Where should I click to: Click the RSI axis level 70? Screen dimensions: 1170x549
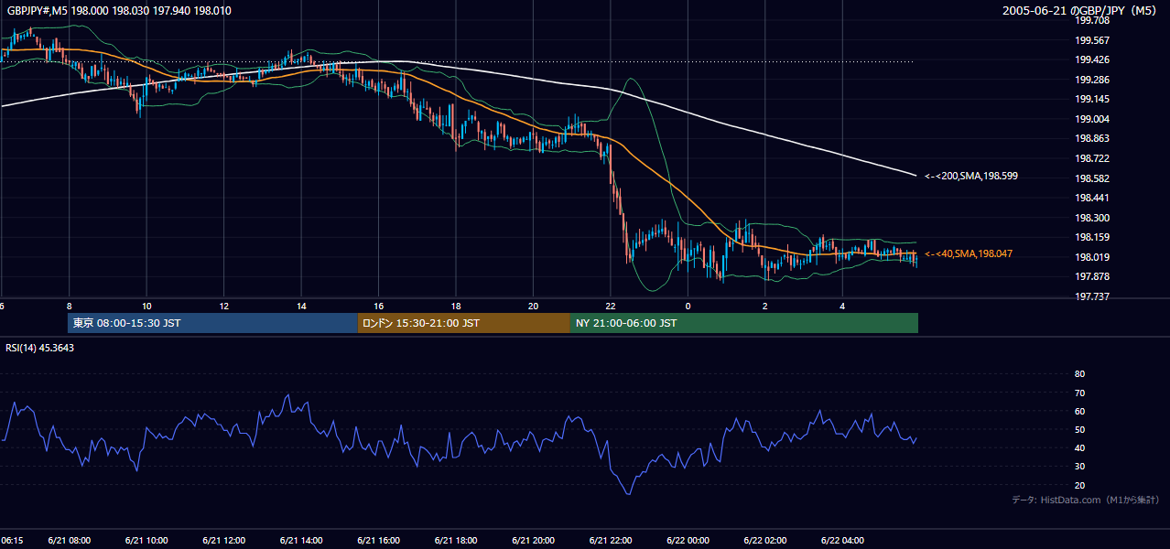coord(1079,393)
